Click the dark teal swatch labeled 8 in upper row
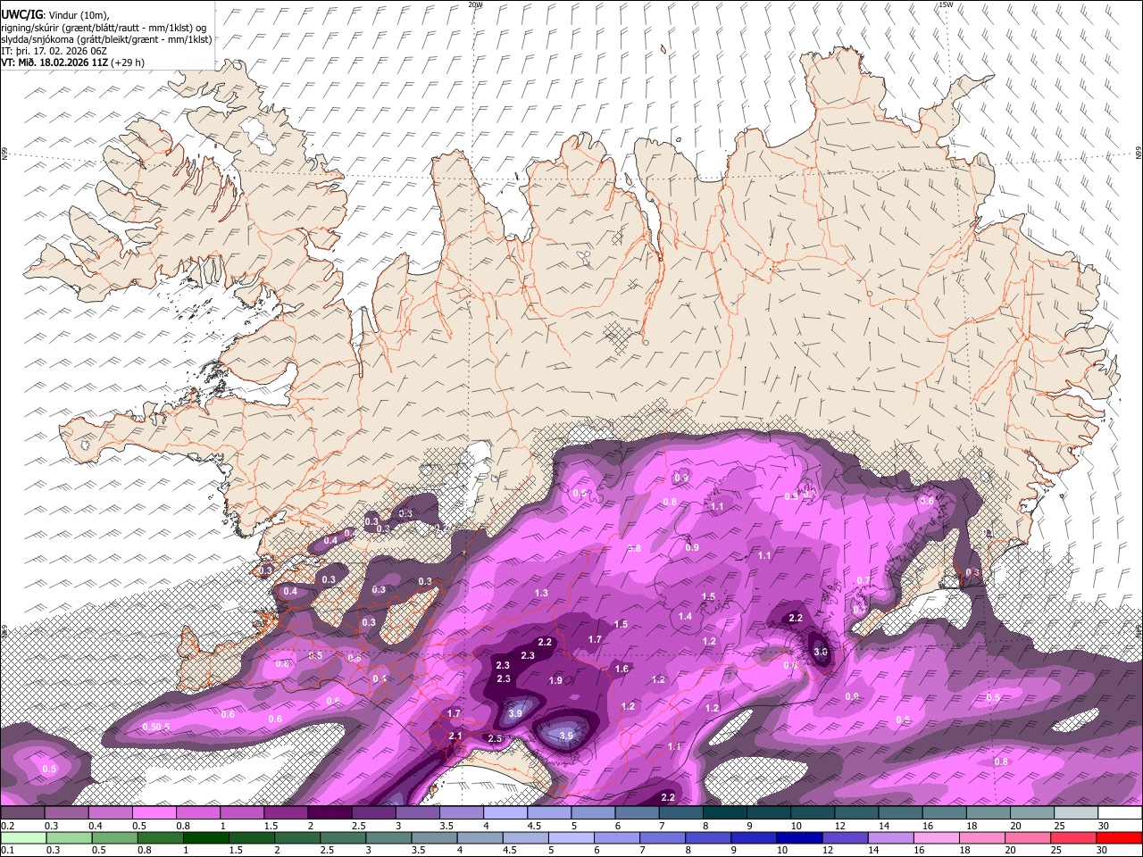 click(x=725, y=812)
